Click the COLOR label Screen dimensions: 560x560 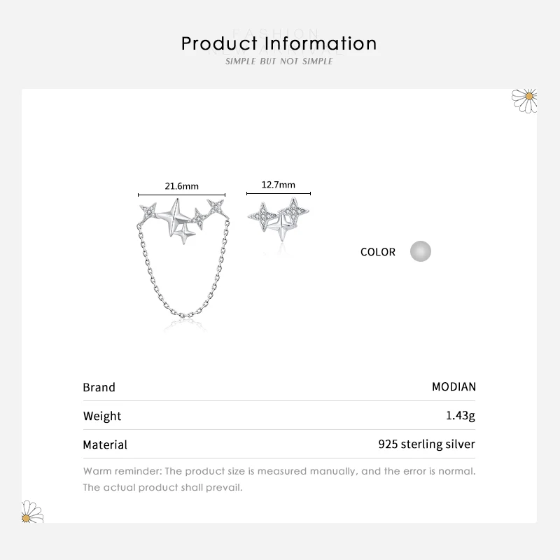point(378,252)
